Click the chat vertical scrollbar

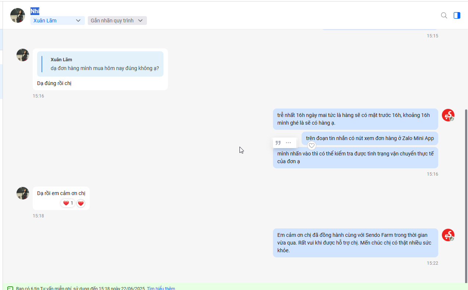[x=467, y=196]
